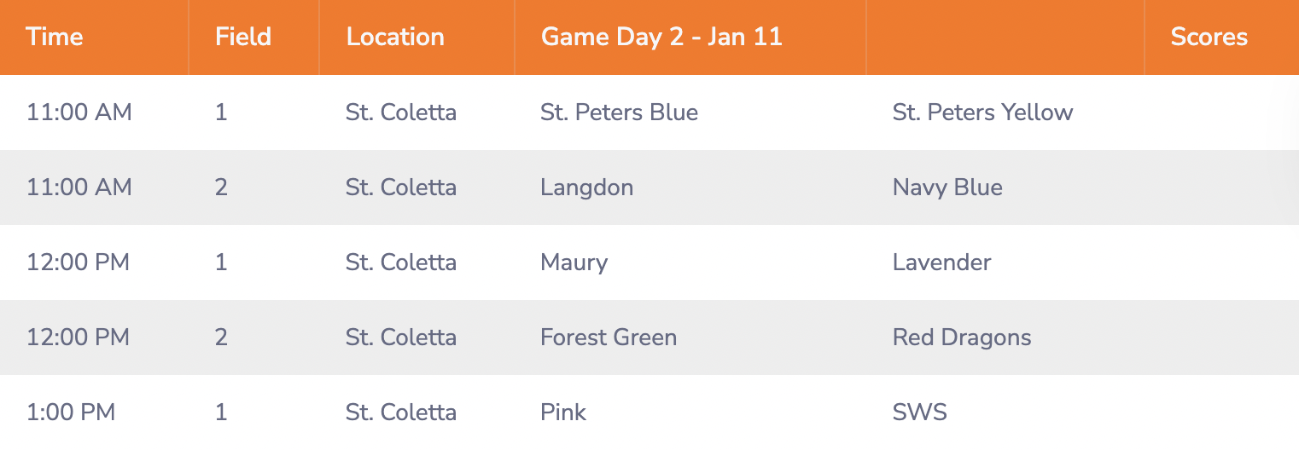Click the 11:00 AM time in first row
This screenshot has width=1299, height=450.
click(x=79, y=112)
